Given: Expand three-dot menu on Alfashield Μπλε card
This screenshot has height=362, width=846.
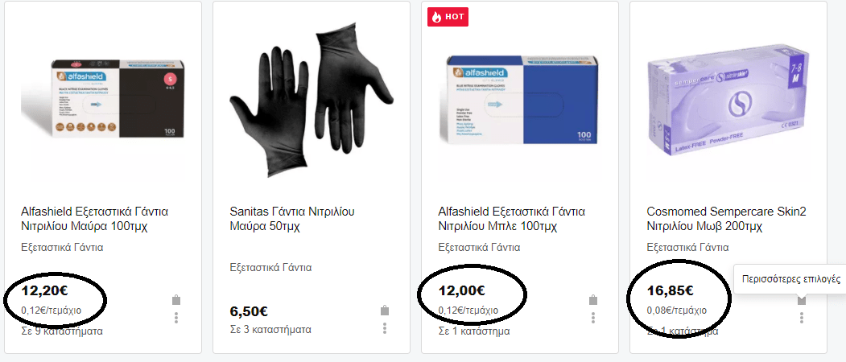Looking at the screenshot, I should tap(593, 318).
